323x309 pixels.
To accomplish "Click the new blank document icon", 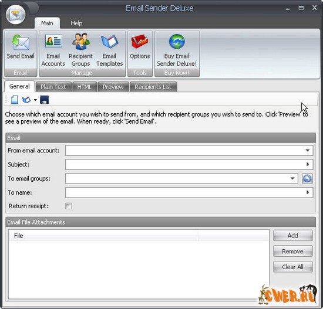I will [x=15, y=100].
